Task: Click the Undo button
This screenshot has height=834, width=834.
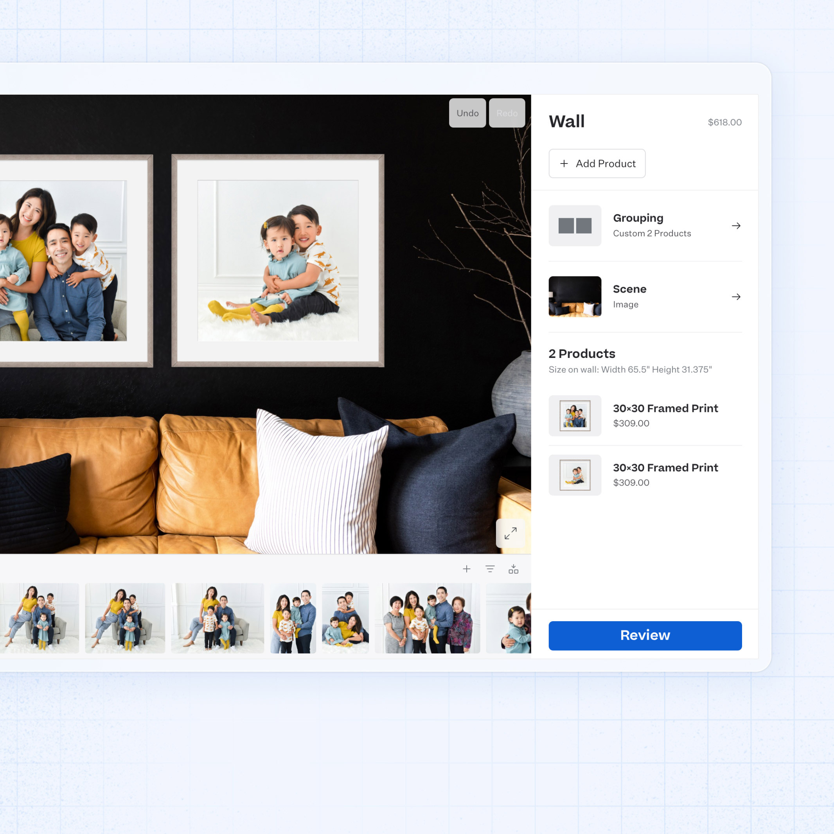Action: 467,113
